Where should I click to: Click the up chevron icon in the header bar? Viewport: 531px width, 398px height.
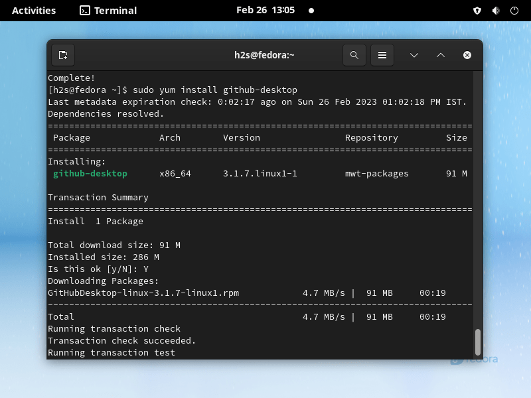440,55
